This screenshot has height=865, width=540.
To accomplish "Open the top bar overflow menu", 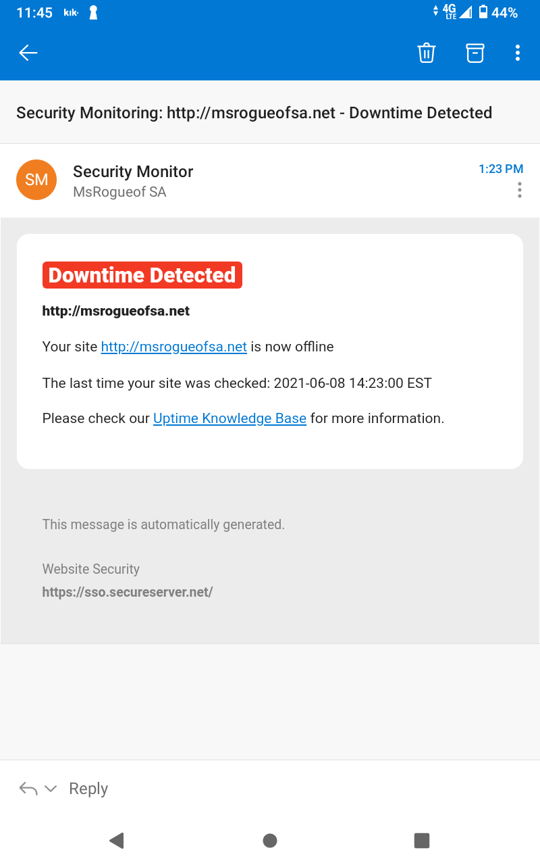I will 518,53.
